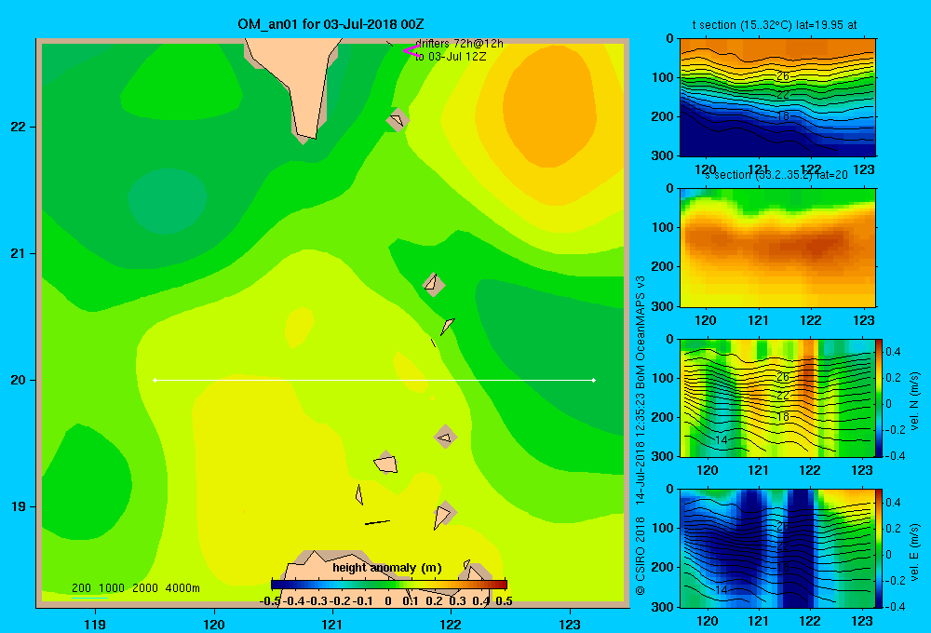Click the 'to 03-Jul 12Z' label
Image resolution: width=931 pixels, height=633 pixels.
click(x=451, y=57)
